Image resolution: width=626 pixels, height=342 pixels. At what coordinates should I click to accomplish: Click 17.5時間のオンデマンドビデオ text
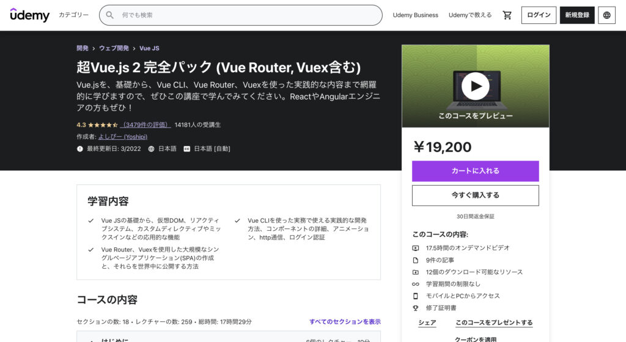(468, 248)
